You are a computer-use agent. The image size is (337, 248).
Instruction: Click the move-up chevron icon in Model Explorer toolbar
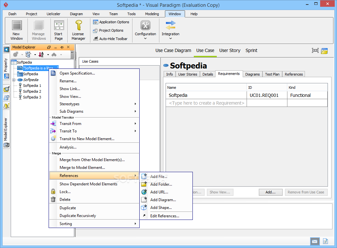coord(54,55)
